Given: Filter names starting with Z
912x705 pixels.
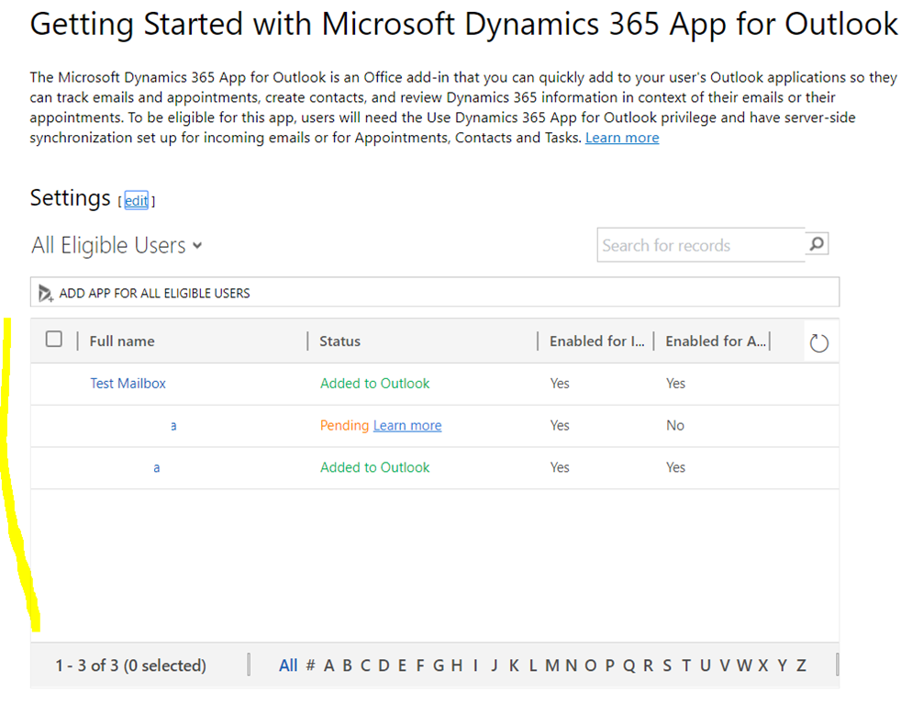Looking at the screenshot, I should point(802,666).
